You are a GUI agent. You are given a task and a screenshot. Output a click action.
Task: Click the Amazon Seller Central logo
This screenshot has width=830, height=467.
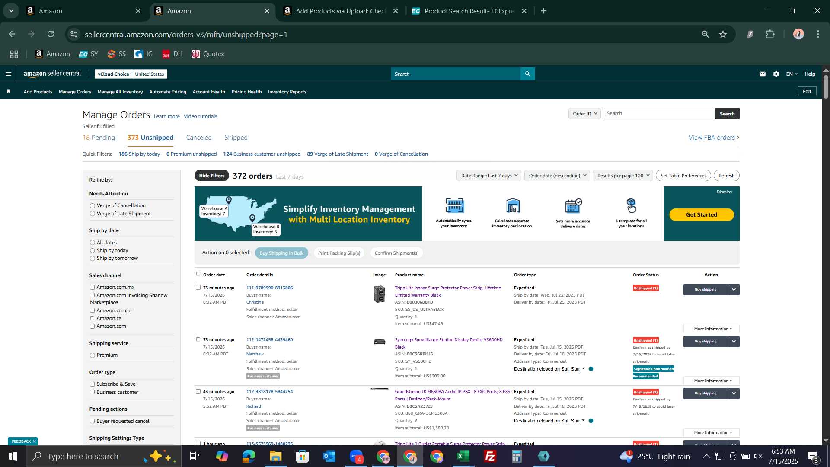[x=52, y=74]
